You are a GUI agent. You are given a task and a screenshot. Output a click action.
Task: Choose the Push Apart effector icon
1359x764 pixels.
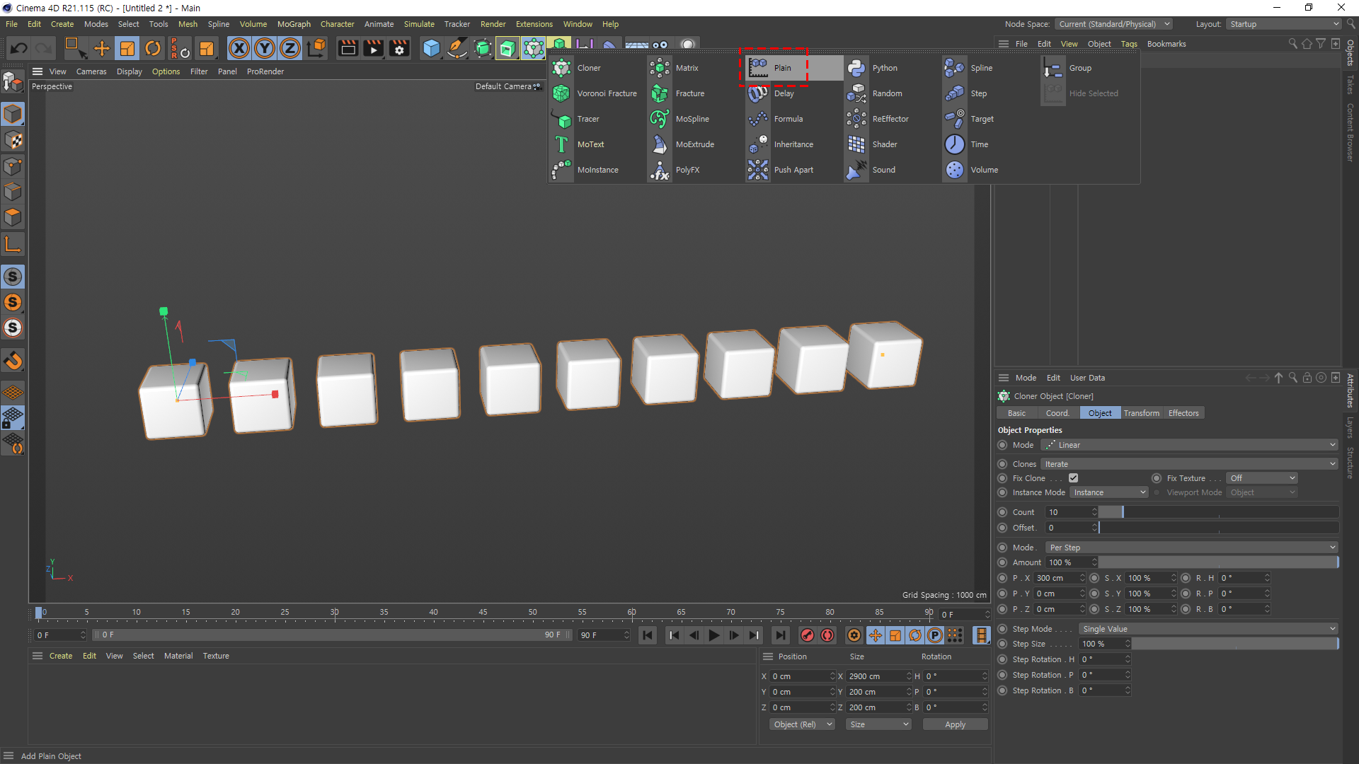coord(758,170)
